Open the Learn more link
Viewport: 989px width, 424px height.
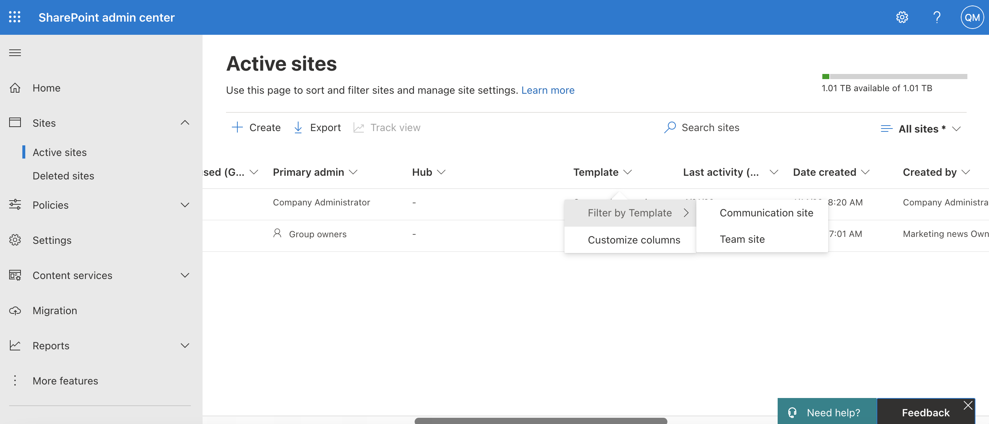tap(548, 90)
